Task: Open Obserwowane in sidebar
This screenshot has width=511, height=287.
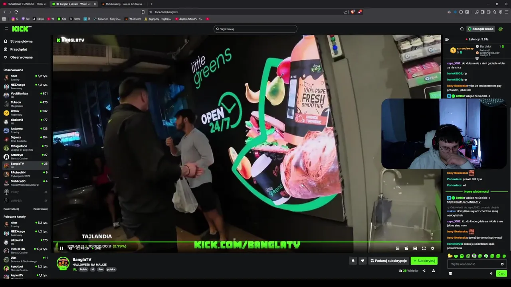Action: click(x=22, y=57)
